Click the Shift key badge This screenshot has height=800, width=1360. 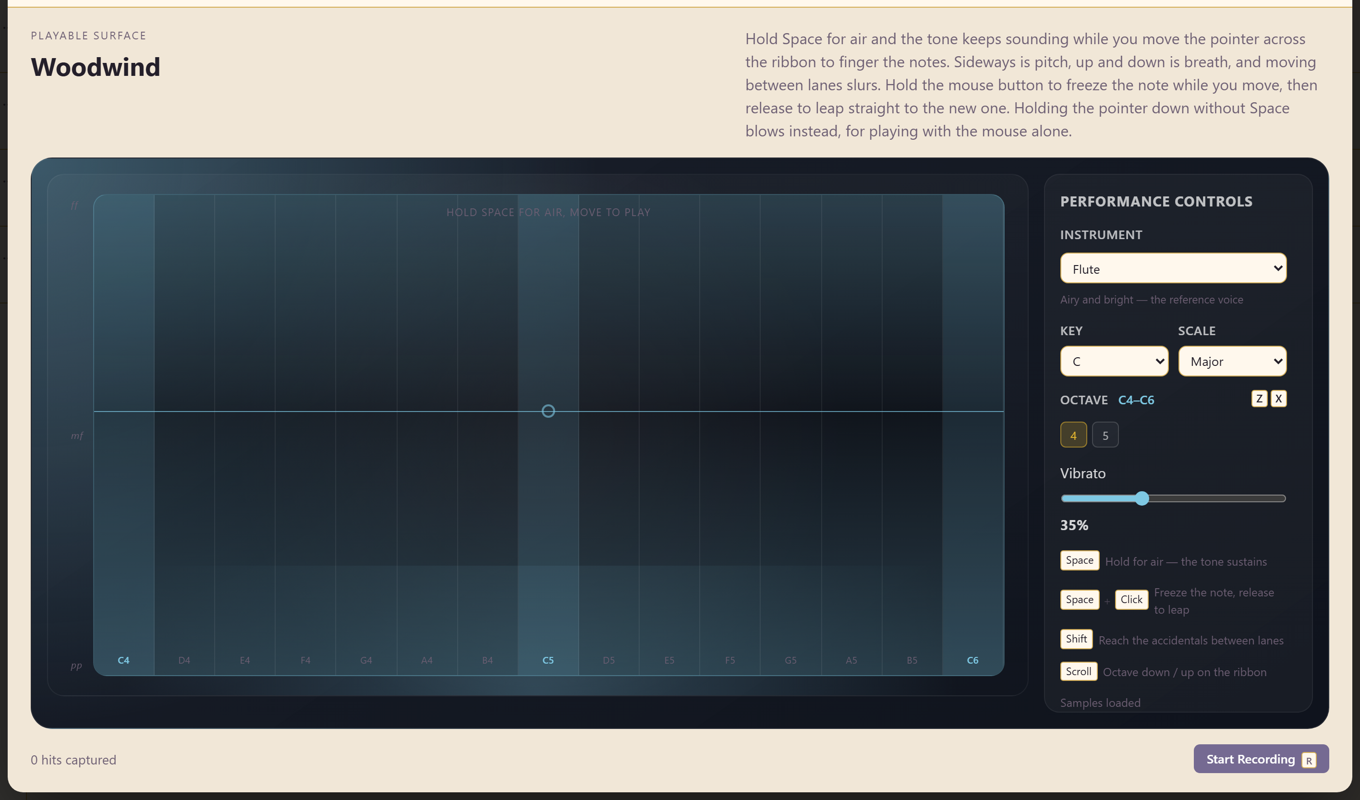(1076, 639)
